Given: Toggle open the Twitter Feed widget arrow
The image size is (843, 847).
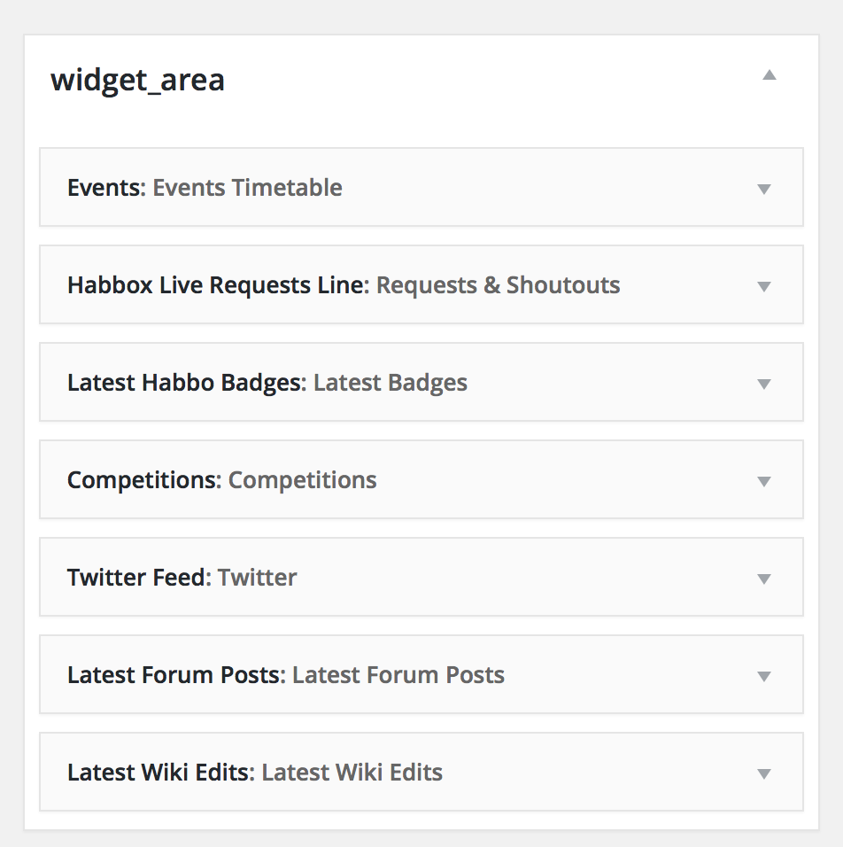Looking at the screenshot, I should (764, 579).
